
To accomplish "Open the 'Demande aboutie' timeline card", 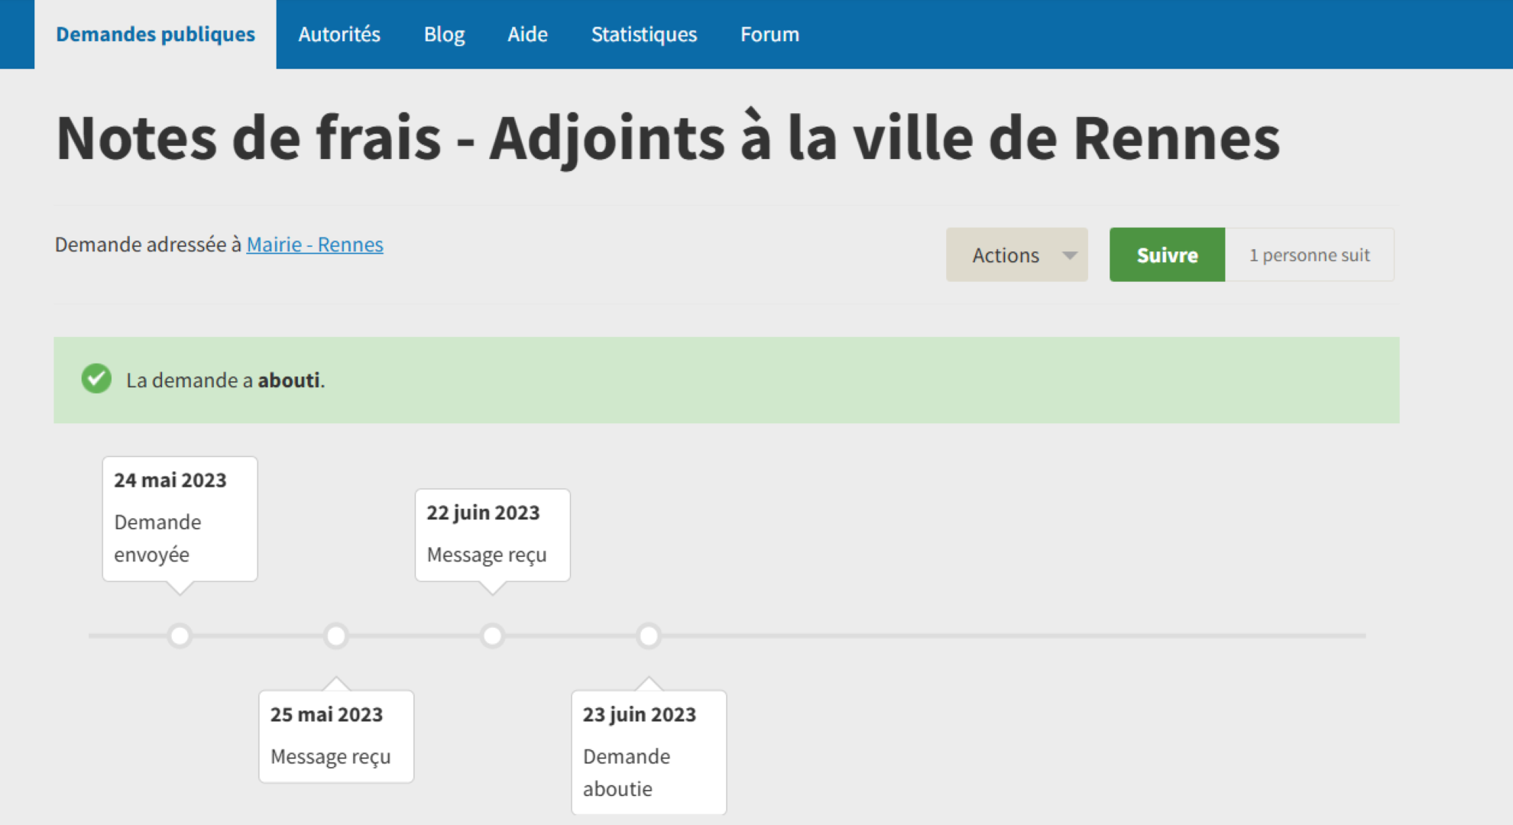I will pos(649,752).
